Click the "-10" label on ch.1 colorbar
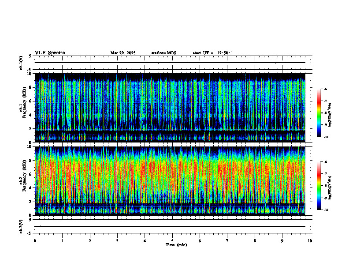 326,137
